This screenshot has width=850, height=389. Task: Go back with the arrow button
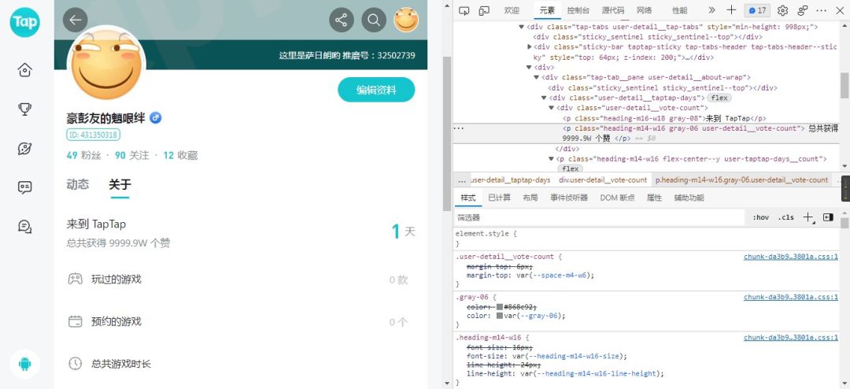[76, 20]
